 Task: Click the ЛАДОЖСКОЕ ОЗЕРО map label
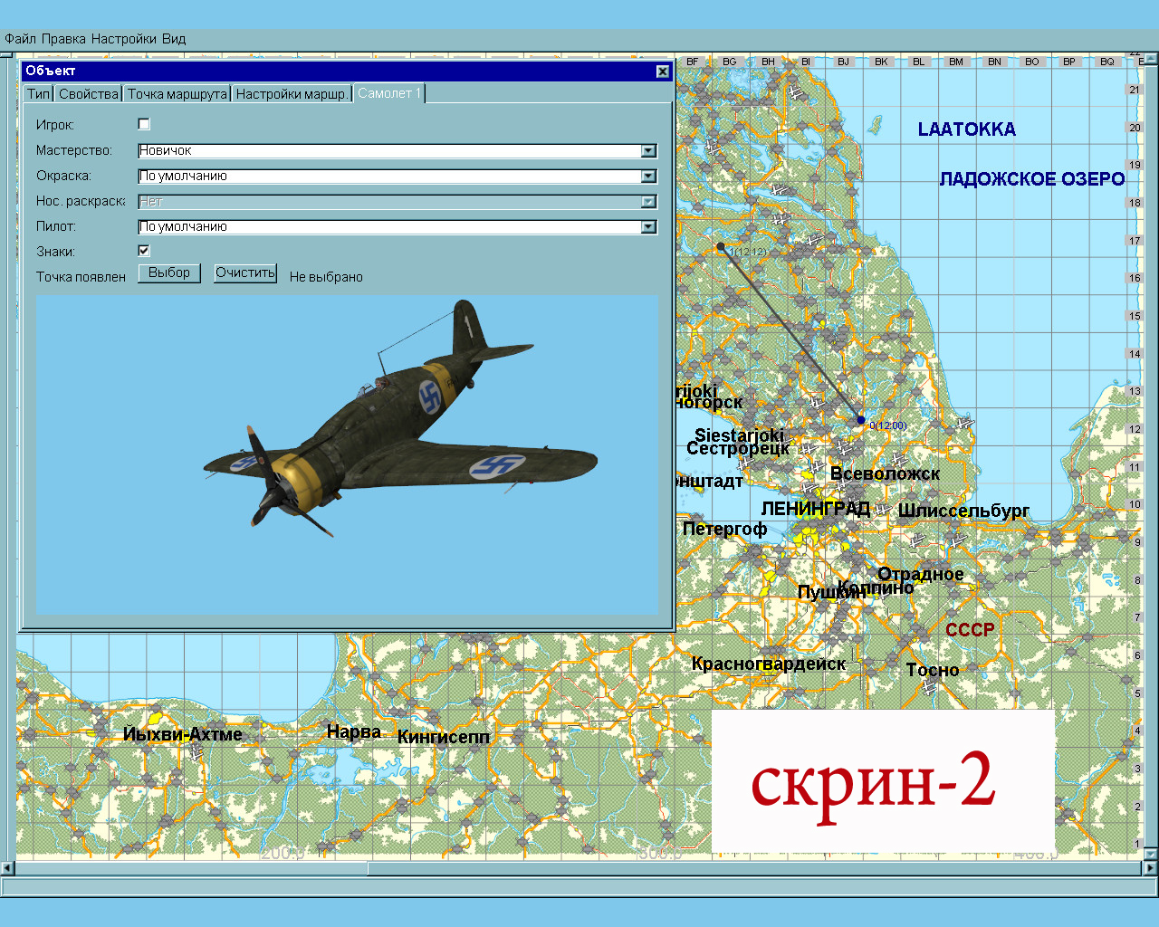pyautogui.click(x=1032, y=179)
